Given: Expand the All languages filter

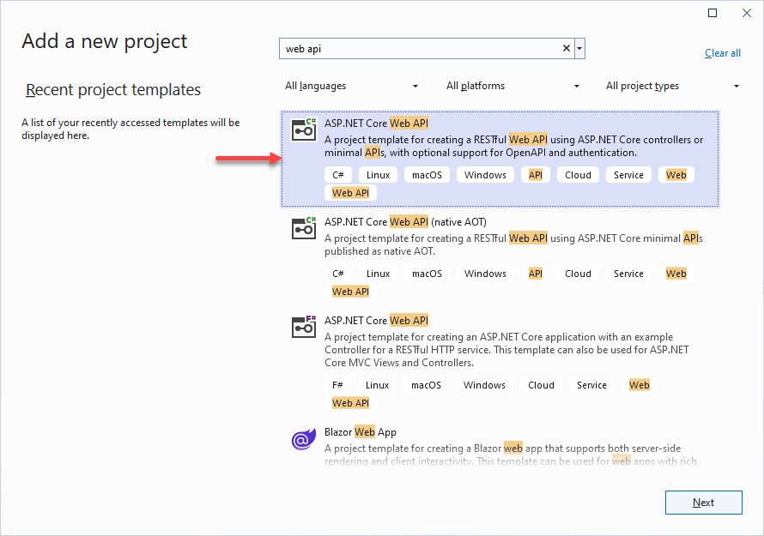Looking at the screenshot, I should pos(352,86).
